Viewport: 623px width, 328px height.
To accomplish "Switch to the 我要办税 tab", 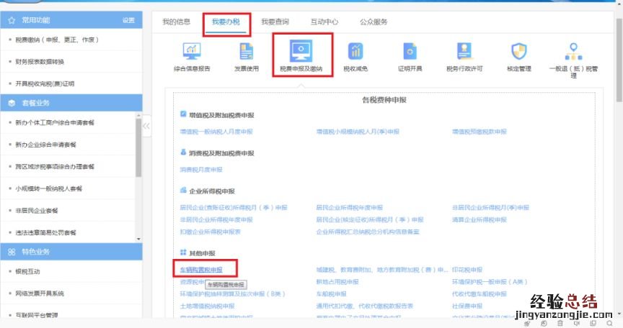I will (x=226, y=22).
